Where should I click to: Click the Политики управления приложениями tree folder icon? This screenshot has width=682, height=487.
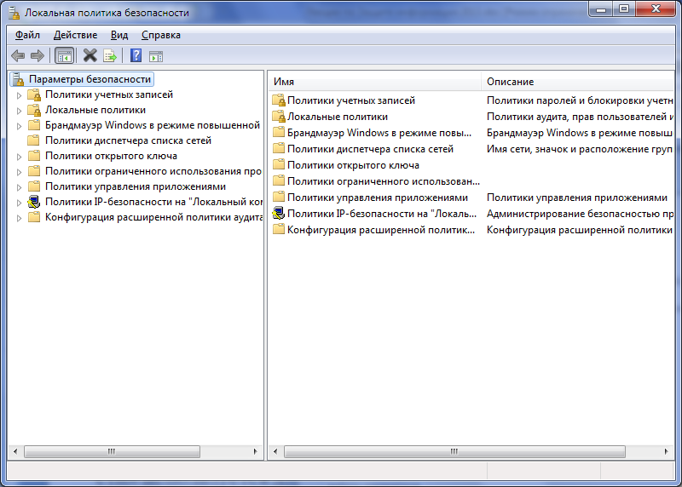tap(34, 186)
